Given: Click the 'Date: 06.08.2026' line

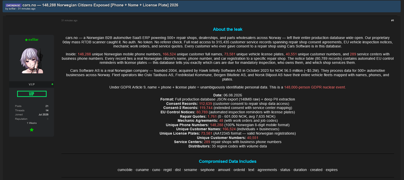Looking at the screenshot, I should (228, 95).
